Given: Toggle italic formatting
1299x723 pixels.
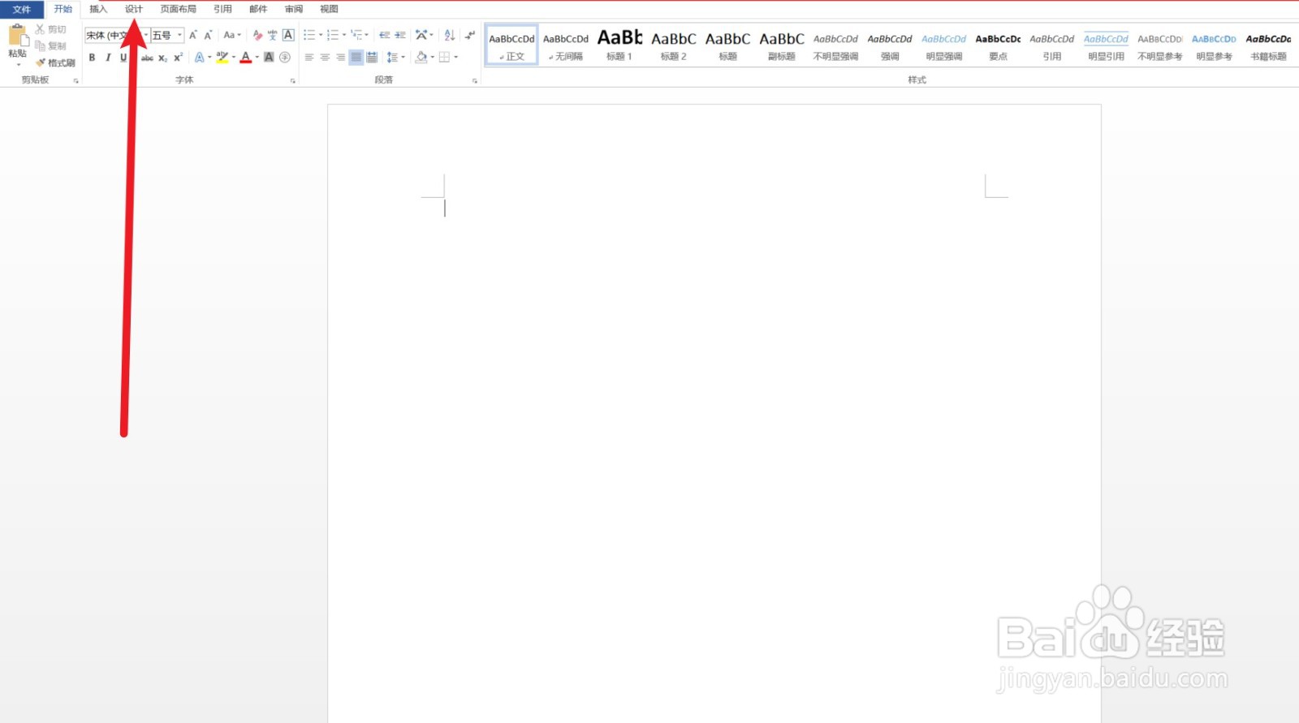Looking at the screenshot, I should coord(107,57).
